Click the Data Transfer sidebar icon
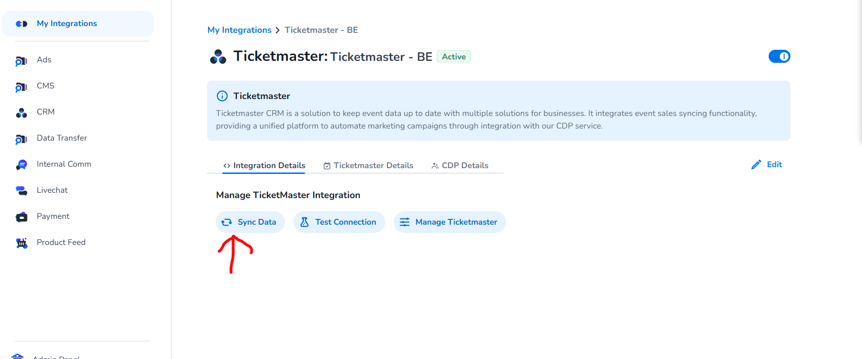 pyautogui.click(x=21, y=139)
